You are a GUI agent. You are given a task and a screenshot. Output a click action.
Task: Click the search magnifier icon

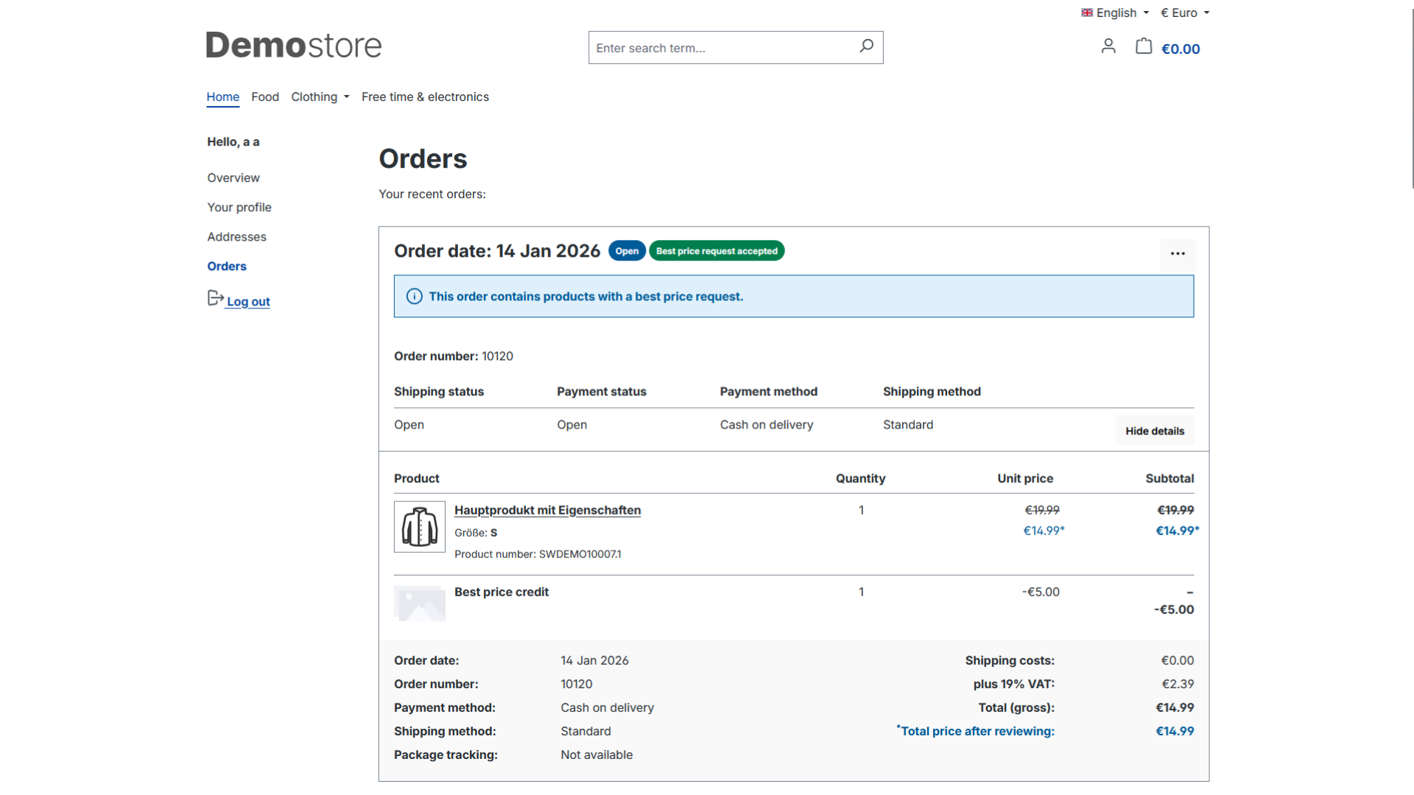click(x=866, y=46)
